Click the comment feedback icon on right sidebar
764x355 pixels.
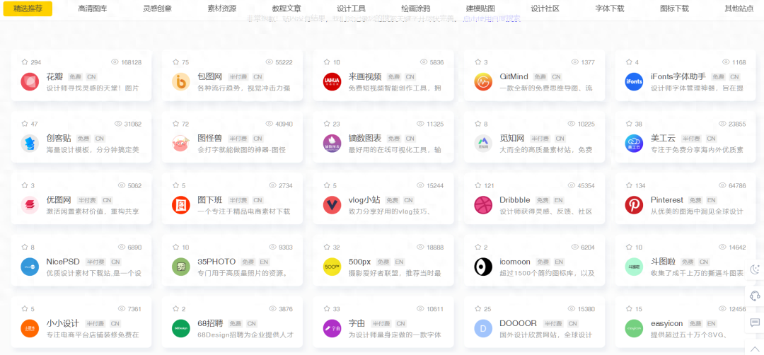(755, 322)
